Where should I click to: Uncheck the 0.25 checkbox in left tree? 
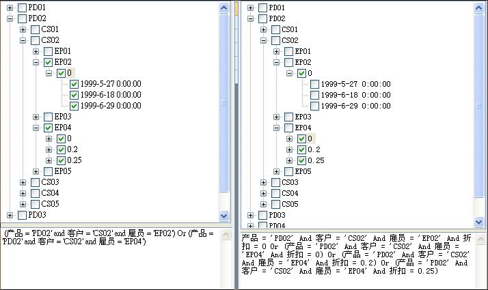[61, 160]
